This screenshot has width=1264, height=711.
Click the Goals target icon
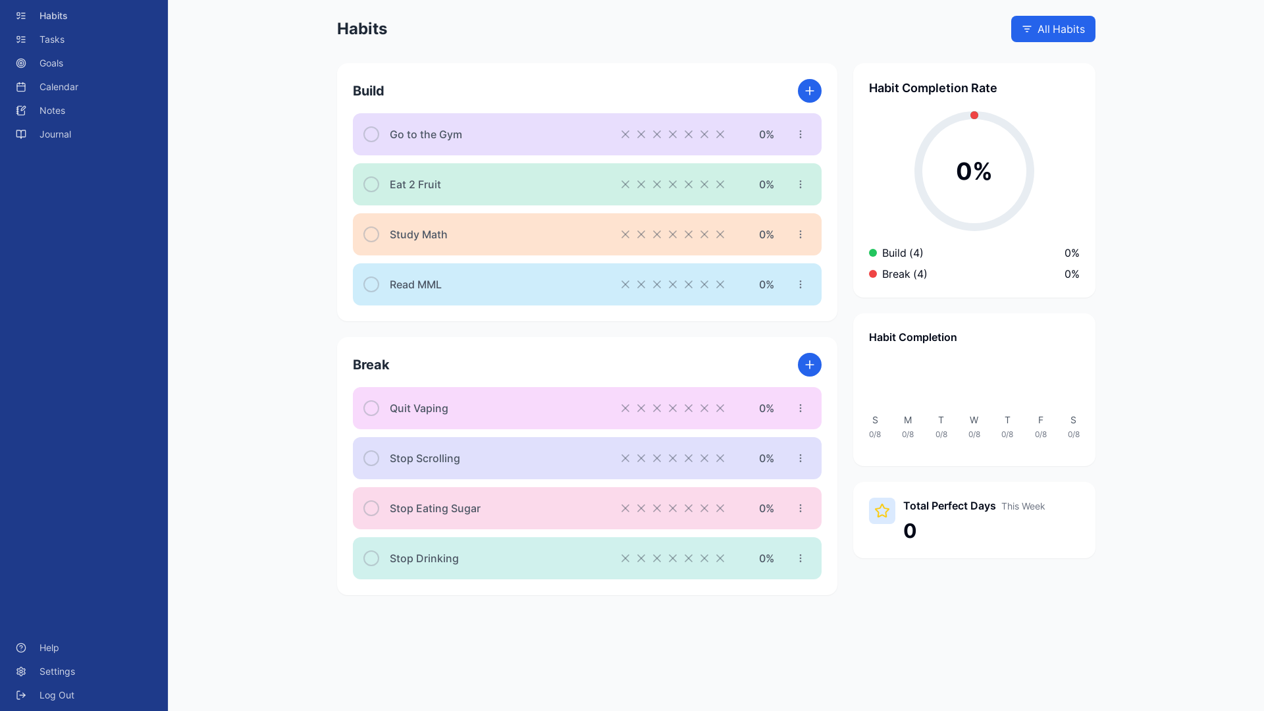tap(21, 63)
